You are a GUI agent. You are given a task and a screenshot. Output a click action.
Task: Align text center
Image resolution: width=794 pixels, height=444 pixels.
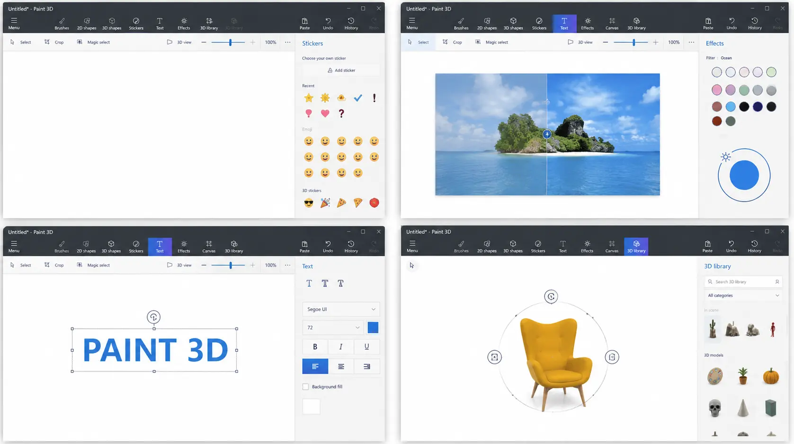341,366
